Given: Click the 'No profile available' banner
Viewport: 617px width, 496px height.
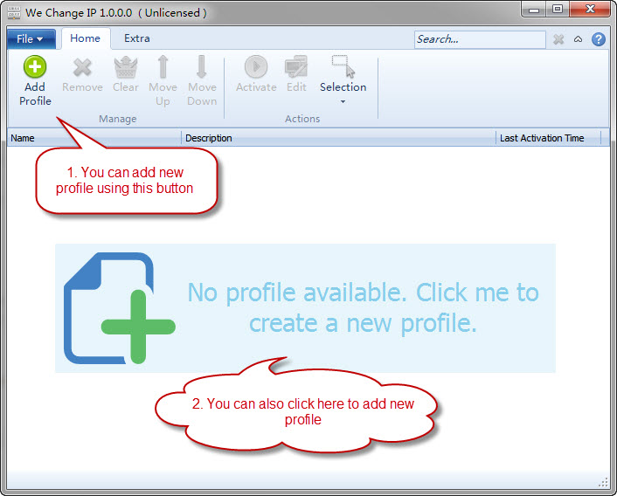Looking at the screenshot, I should coord(305,308).
